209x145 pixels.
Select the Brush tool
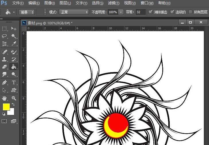coord(14,52)
